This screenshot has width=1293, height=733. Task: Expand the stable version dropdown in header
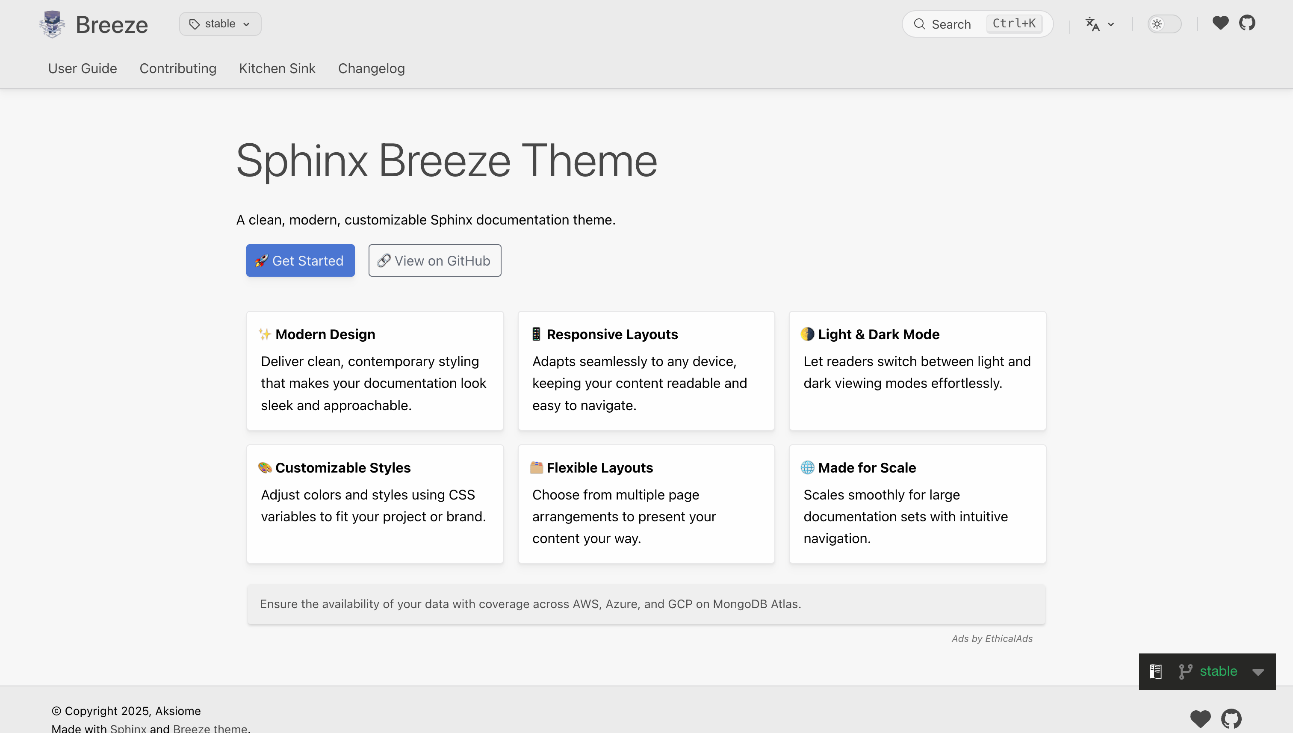pyautogui.click(x=220, y=24)
